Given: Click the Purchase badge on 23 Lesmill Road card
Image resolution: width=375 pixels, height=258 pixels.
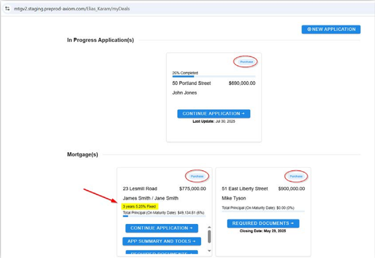Looking at the screenshot, I should coord(197,176).
